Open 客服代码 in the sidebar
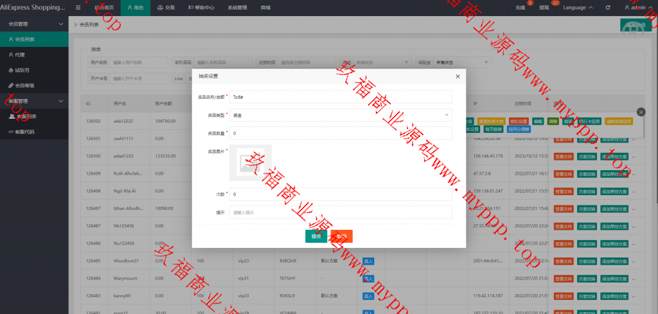The image size is (658, 314). [24, 132]
